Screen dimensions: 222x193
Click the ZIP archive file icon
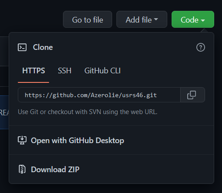point(22,169)
